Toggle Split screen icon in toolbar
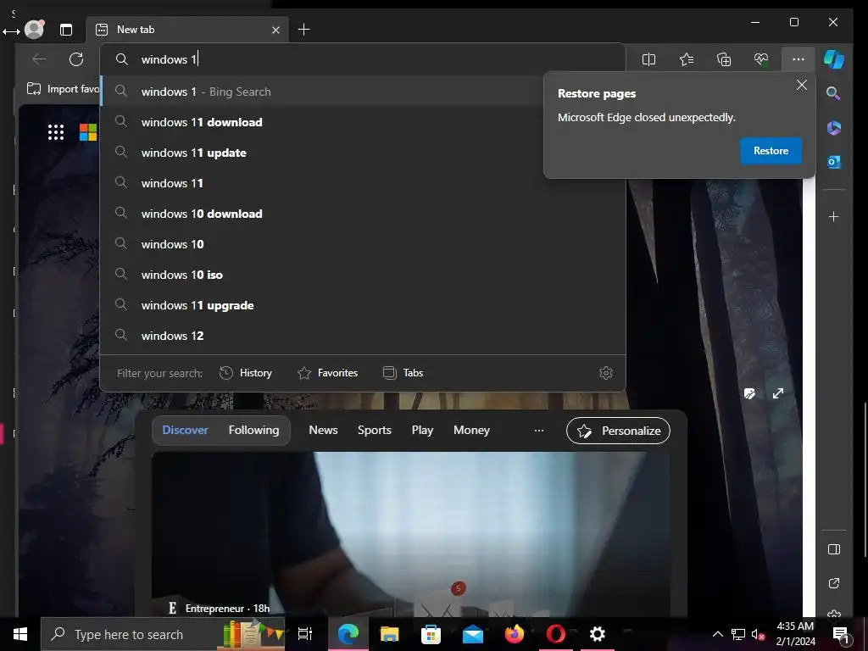The height and width of the screenshot is (651, 868). click(648, 59)
